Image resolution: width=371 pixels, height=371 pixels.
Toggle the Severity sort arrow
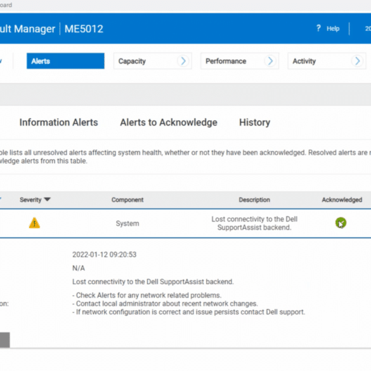click(48, 200)
